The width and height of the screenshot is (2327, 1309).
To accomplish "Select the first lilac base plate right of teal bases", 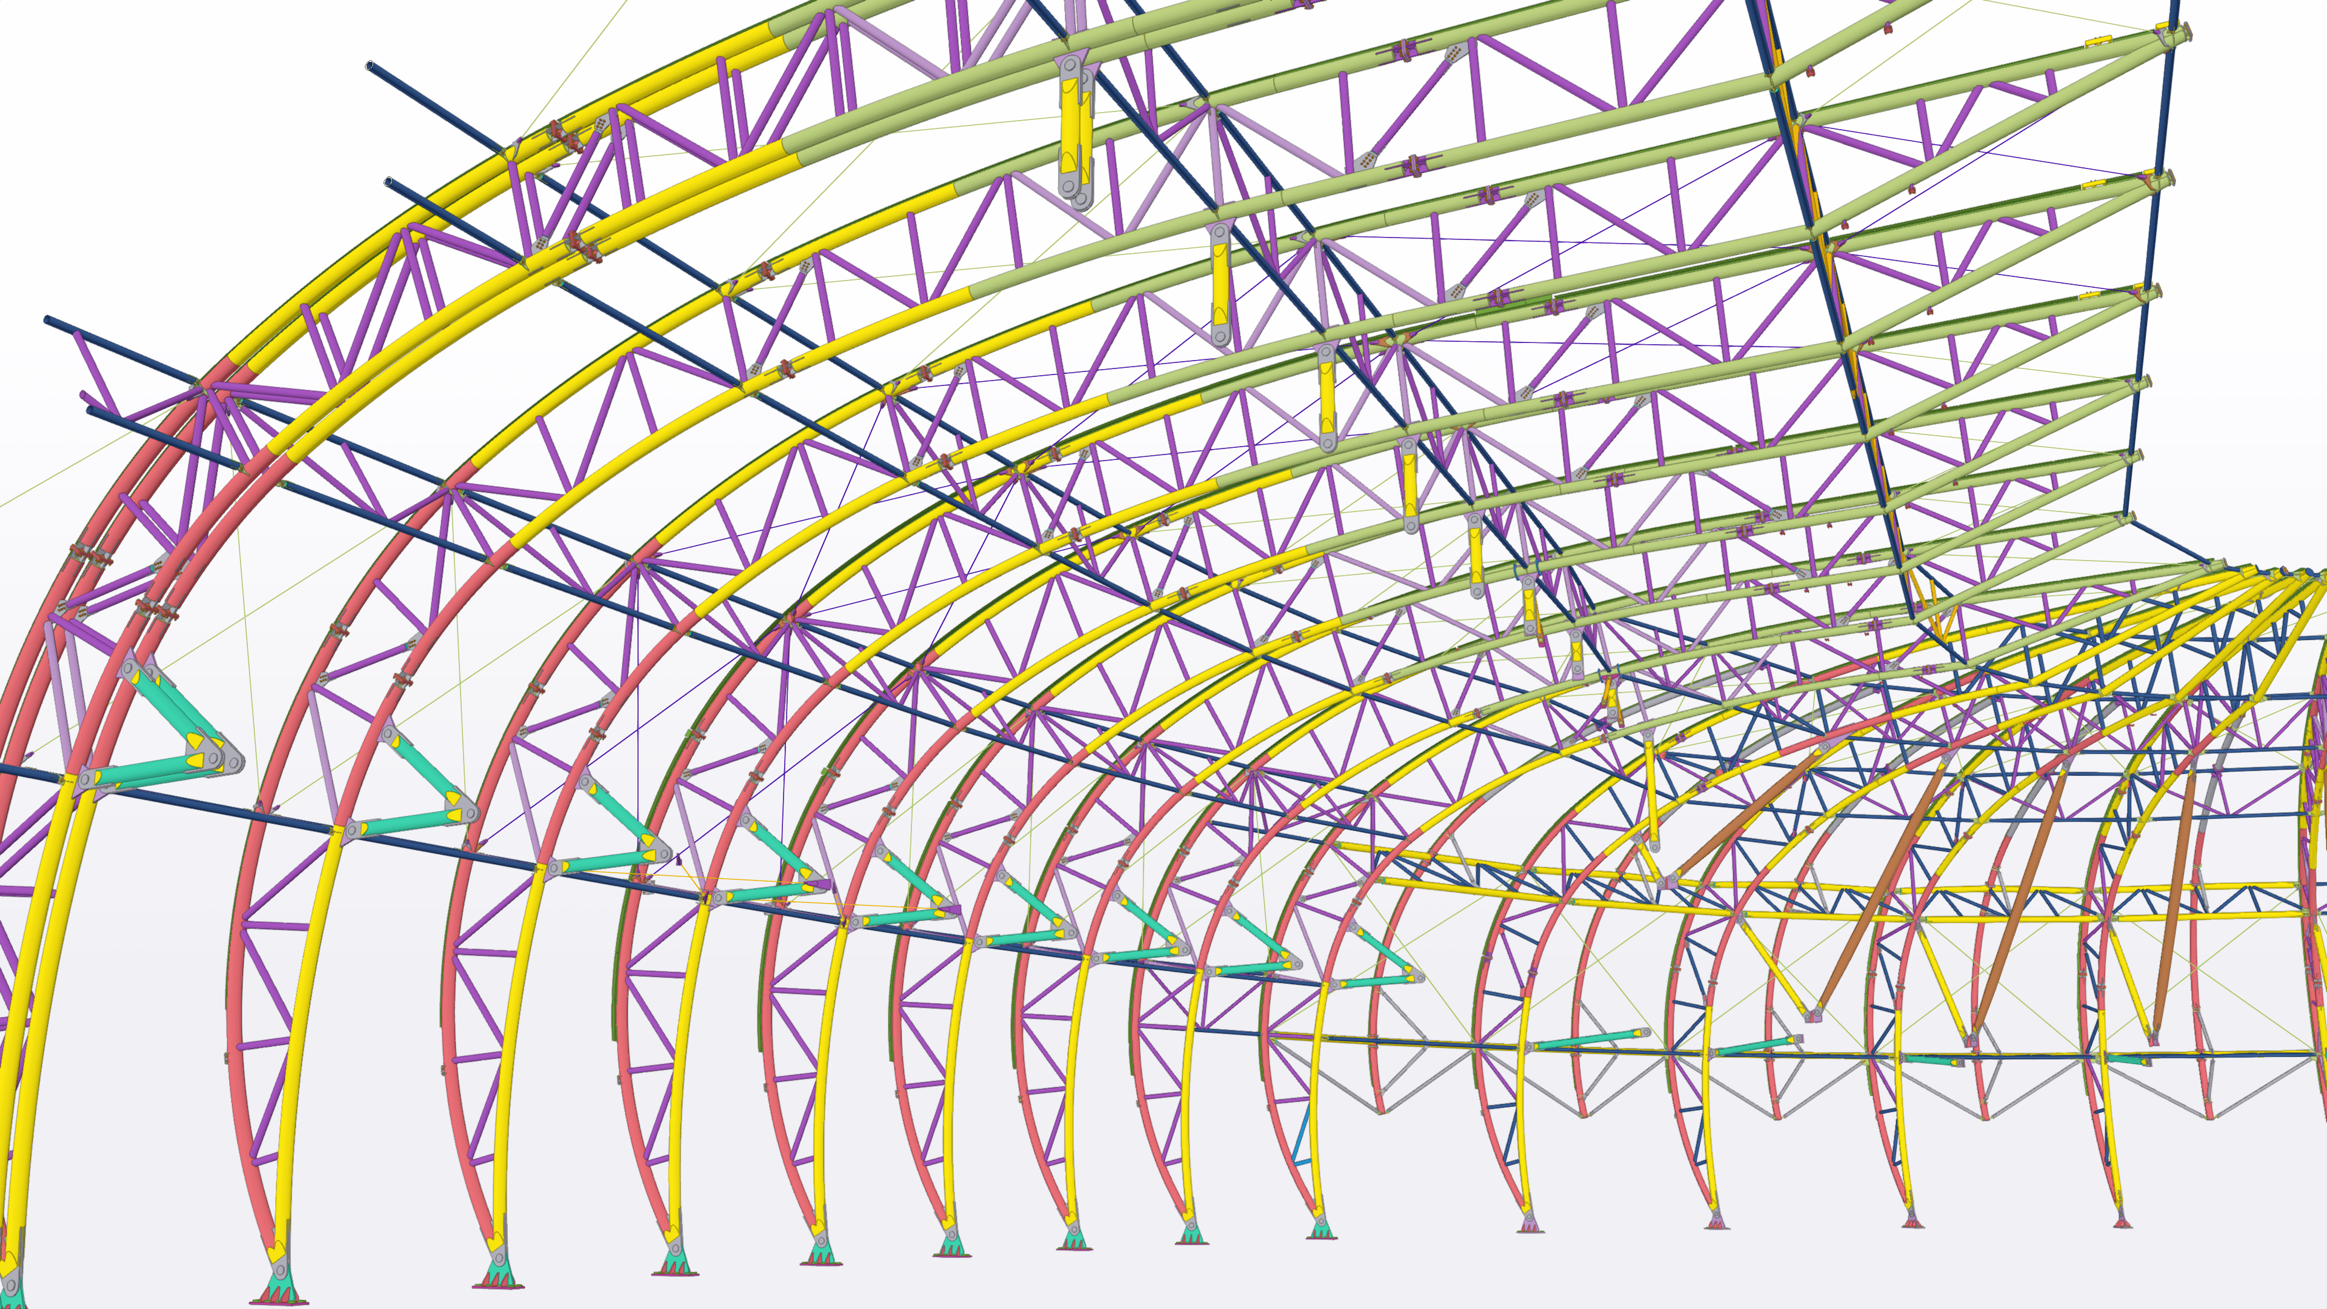I will click(x=1530, y=1224).
